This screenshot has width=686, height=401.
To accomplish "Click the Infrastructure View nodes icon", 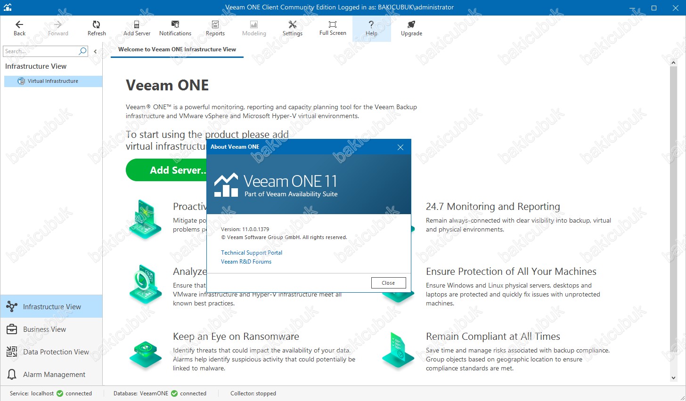I will pos(12,306).
